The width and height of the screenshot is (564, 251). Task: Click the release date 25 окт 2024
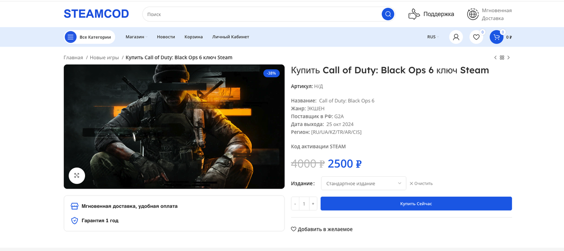point(340,124)
